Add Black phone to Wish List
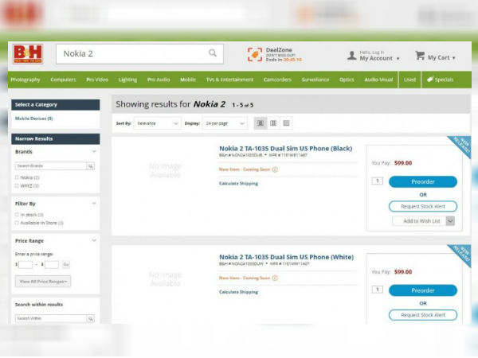 point(420,221)
